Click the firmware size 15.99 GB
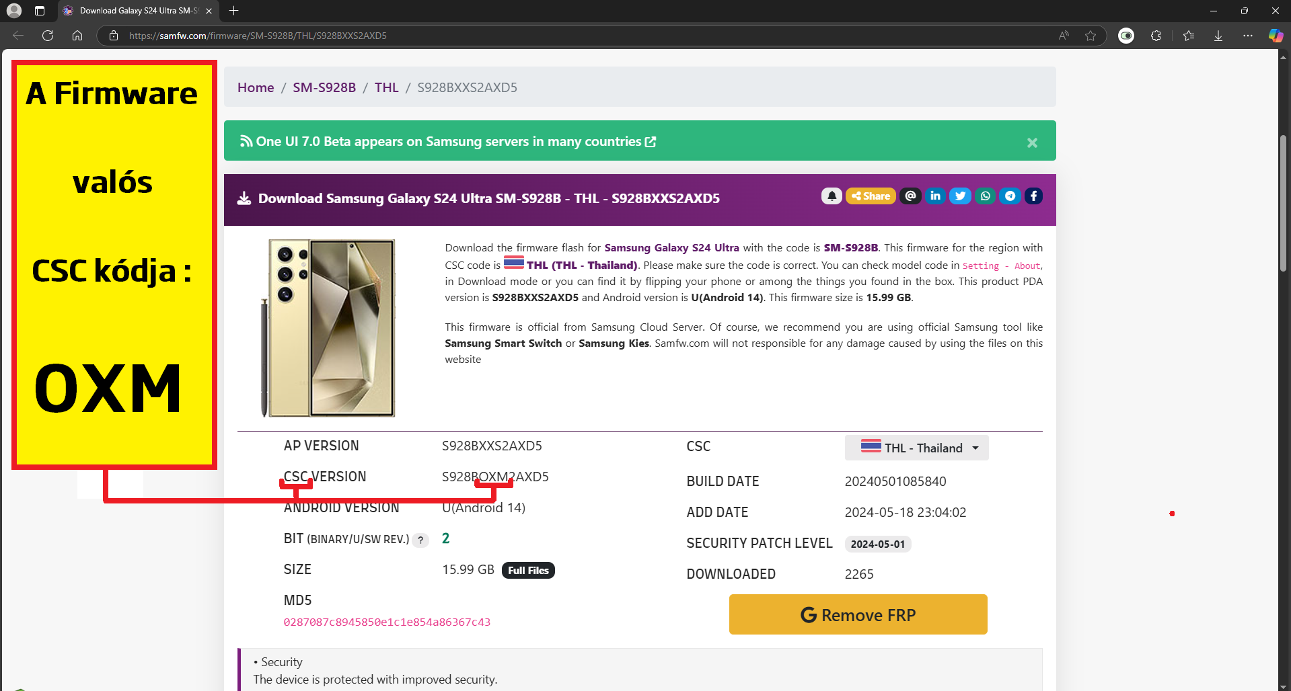The height and width of the screenshot is (691, 1291). coord(468,569)
